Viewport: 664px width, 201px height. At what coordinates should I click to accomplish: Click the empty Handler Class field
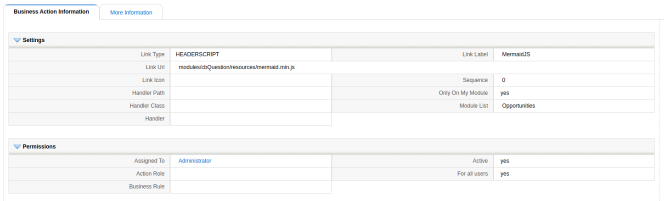pyautogui.click(x=250, y=106)
